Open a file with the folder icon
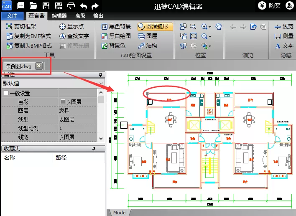Screen dimensions: 296x216 point(33,6)
